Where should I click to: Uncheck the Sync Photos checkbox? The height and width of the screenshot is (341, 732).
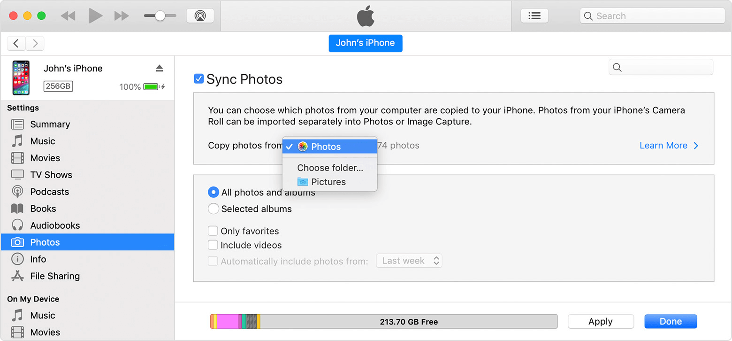click(x=198, y=79)
